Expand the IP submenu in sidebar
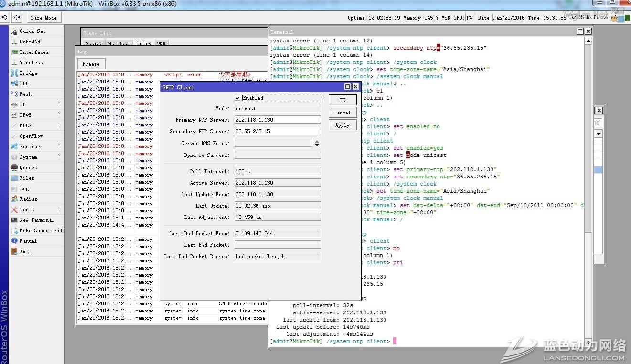This screenshot has width=631, height=364. [22, 104]
